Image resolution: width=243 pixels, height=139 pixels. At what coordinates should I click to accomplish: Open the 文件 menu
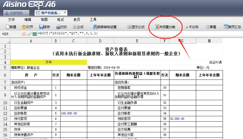[x=12, y=20]
